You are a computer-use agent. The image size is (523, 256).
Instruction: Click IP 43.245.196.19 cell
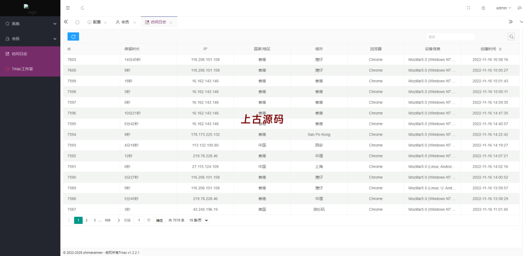[205, 210]
